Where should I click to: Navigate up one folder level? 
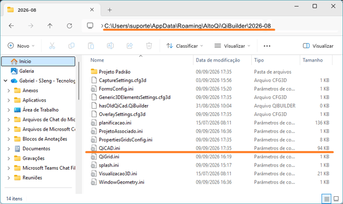click(x=50, y=26)
